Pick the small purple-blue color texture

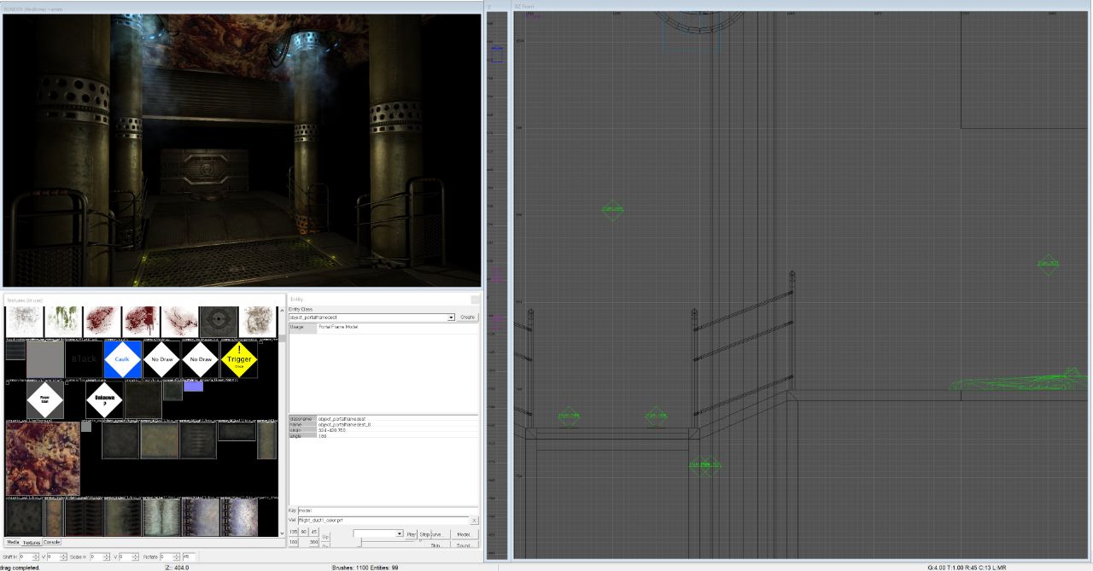[194, 386]
